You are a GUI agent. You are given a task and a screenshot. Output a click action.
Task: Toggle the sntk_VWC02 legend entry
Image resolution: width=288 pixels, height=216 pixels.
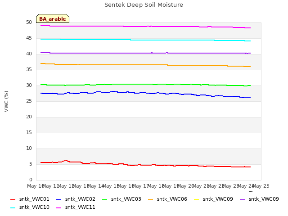point(76,199)
